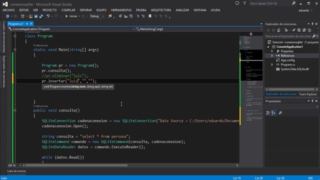Open the Cuadro de herramientas side tab
The height and width of the screenshot is (180, 320).
(x=4, y=36)
